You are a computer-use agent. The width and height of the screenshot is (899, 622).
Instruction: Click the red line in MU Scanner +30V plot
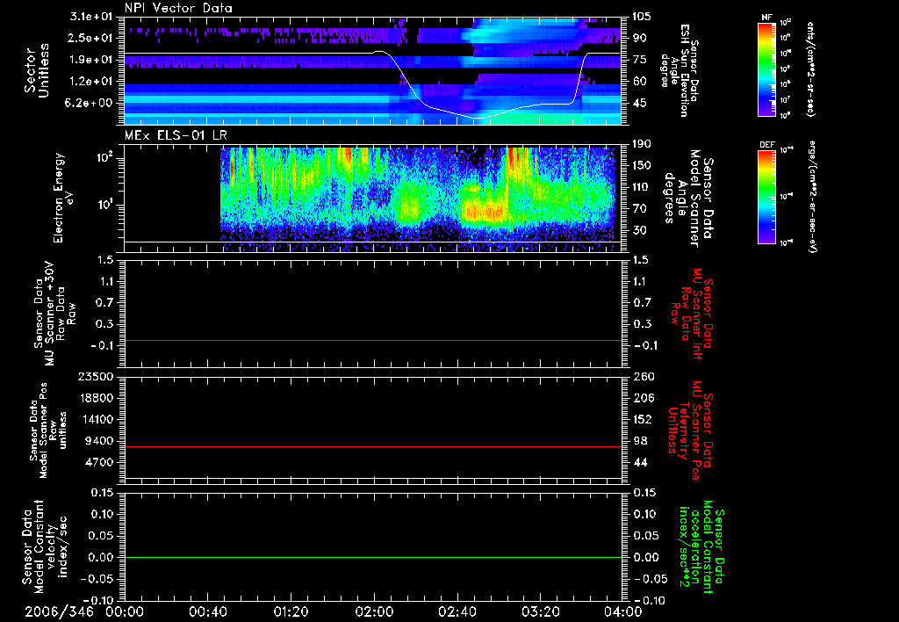pyautogui.click(x=373, y=340)
